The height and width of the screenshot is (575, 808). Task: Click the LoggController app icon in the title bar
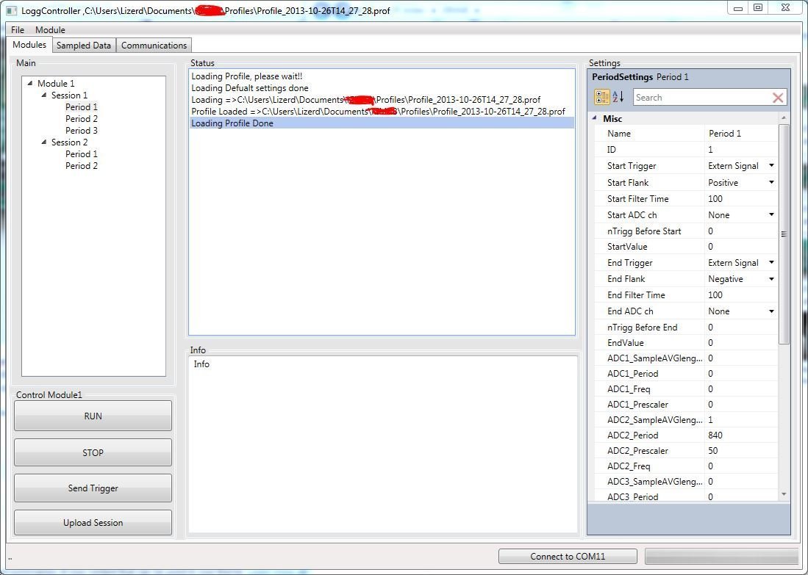pyautogui.click(x=11, y=10)
